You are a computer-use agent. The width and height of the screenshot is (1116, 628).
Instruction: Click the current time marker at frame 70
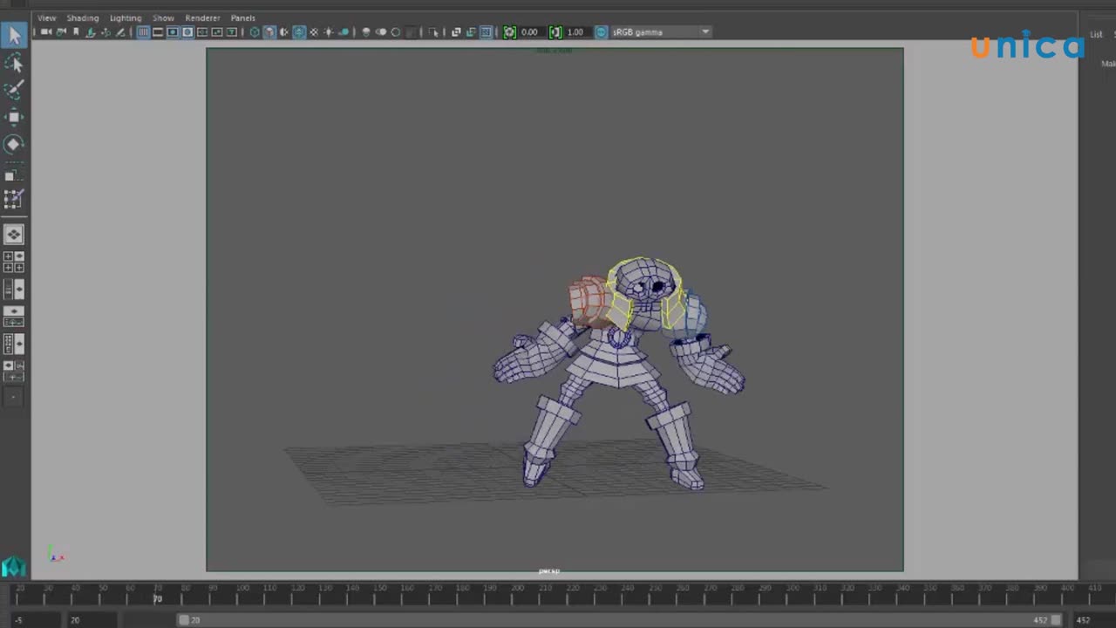point(158,597)
